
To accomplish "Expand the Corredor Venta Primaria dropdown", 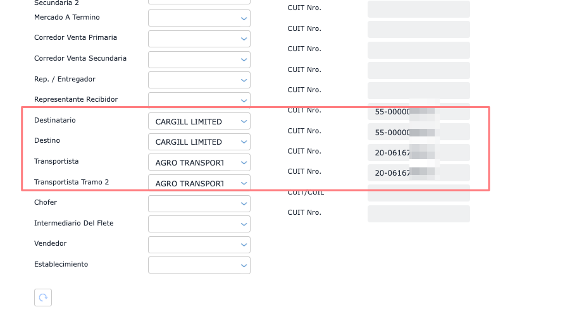I will tap(199, 39).
